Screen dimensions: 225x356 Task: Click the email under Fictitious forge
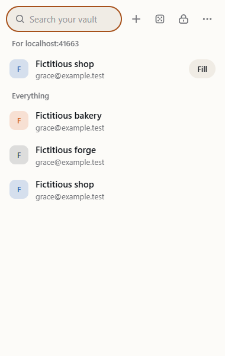click(70, 163)
